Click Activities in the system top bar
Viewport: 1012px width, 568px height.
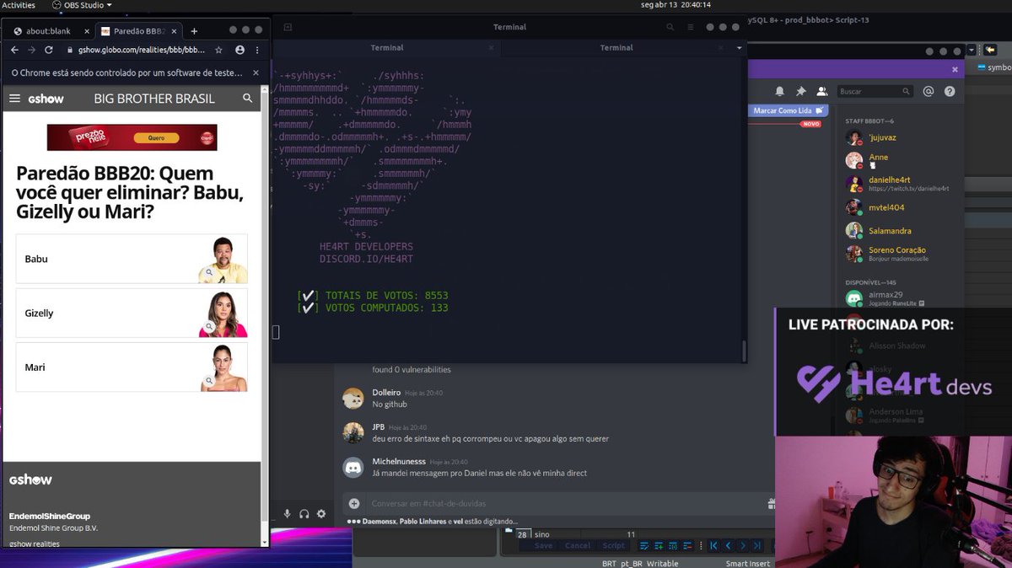19,4
